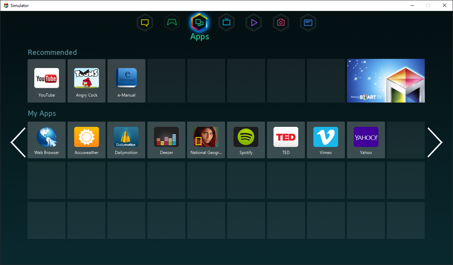Open the purple play-arrow panel icon
Image resolution: width=453 pixels, height=265 pixels.
[x=254, y=23]
